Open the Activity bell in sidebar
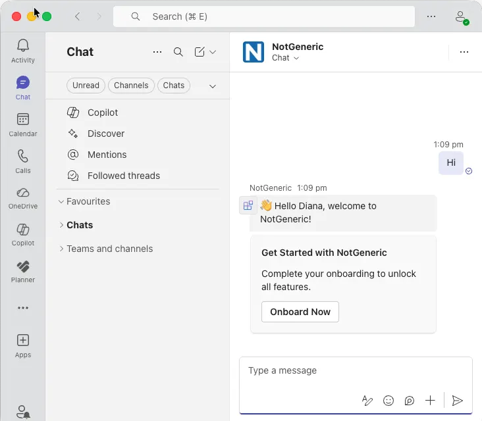This screenshot has height=421, width=482. pos(23,51)
